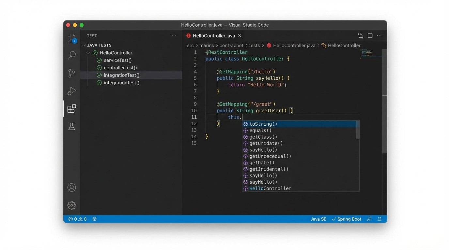
Task: Choose toString() from the suggestion list
Action: (263, 124)
